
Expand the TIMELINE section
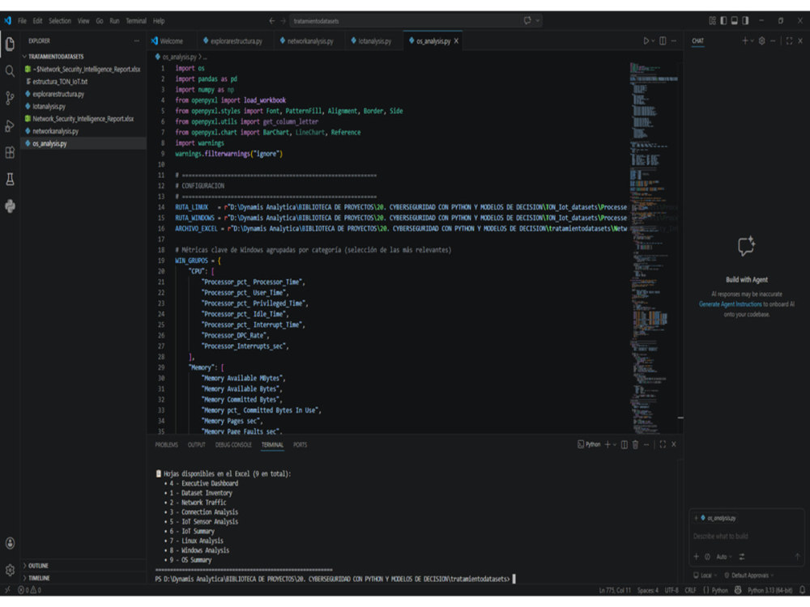(39, 578)
